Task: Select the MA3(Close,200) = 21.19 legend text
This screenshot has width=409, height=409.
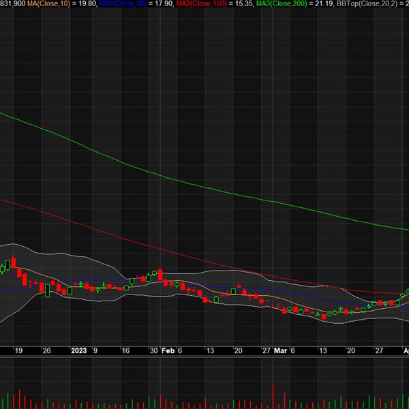Action: pos(294,3)
